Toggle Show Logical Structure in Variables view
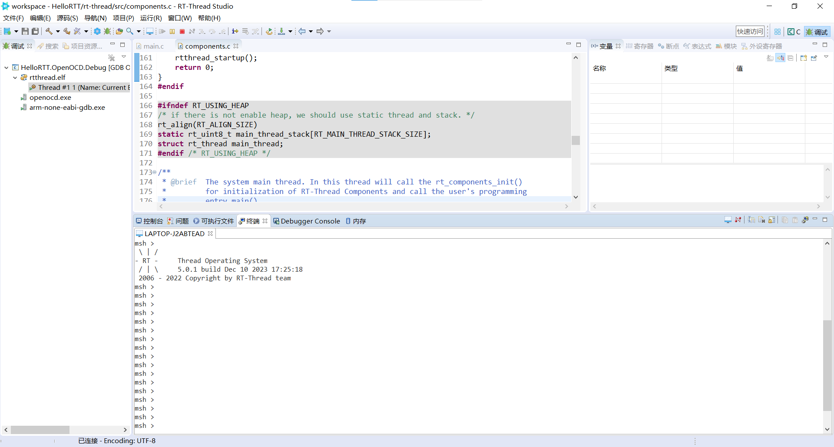Image resolution: width=834 pixels, height=447 pixels. point(781,58)
